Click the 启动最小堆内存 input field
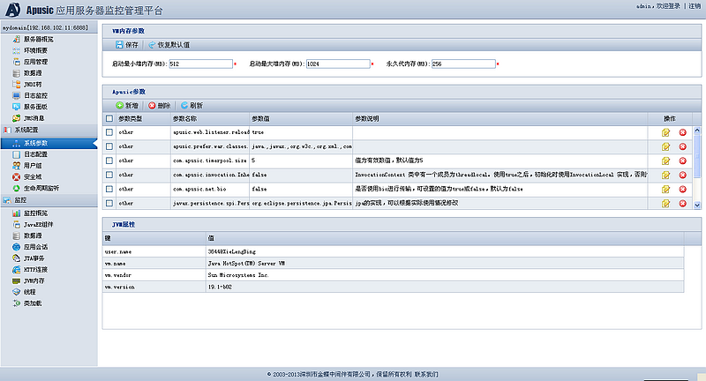 (x=201, y=63)
